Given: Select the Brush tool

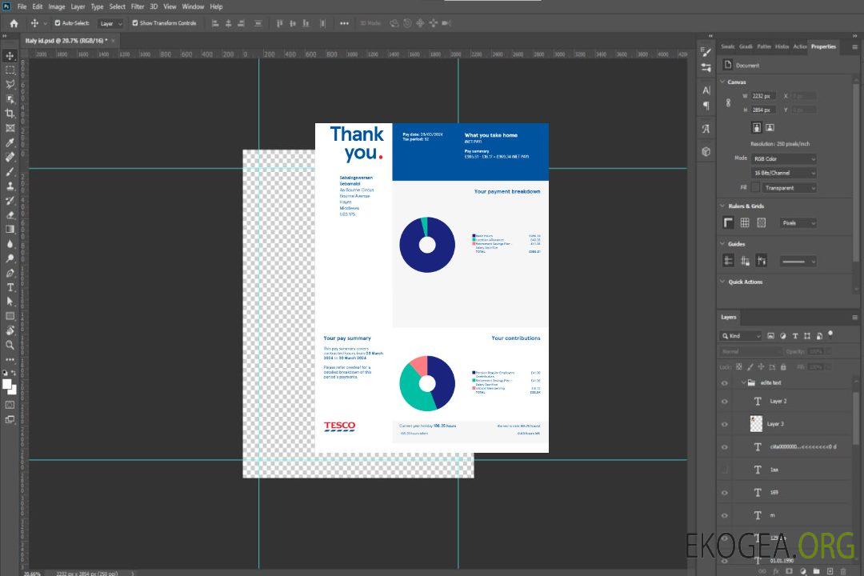Looking at the screenshot, I should click(10, 171).
